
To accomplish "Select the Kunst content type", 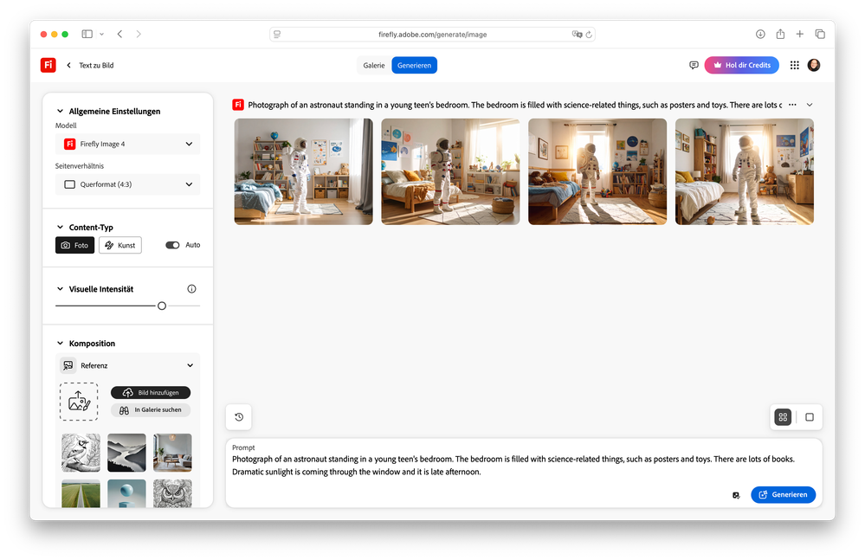I will tap(120, 245).
